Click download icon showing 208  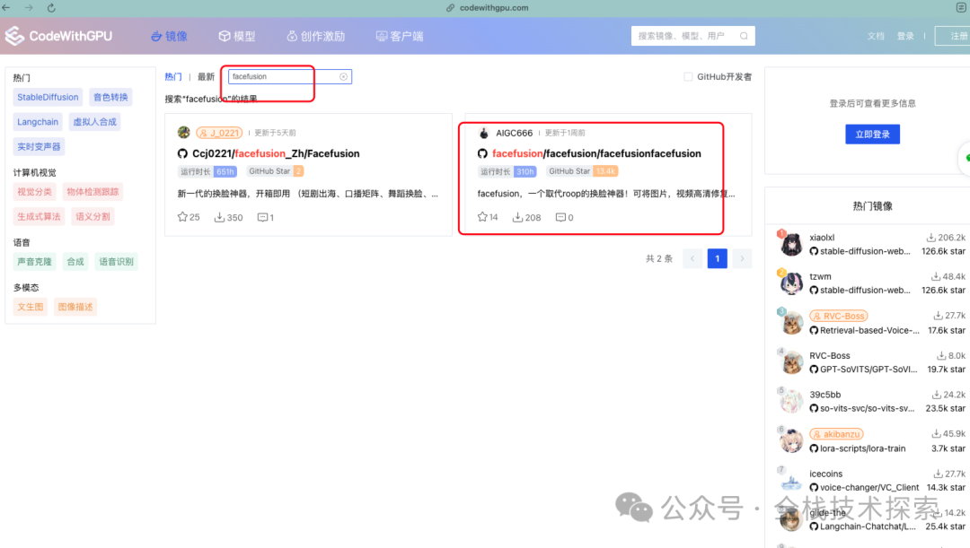[x=517, y=217]
